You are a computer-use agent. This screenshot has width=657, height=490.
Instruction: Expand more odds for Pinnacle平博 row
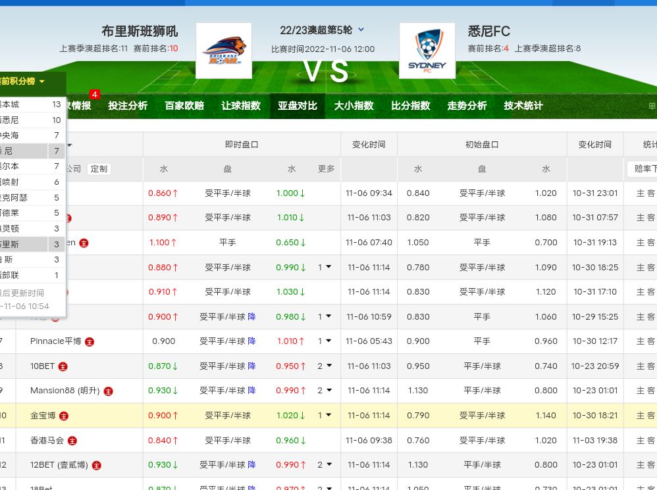(325, 341)
